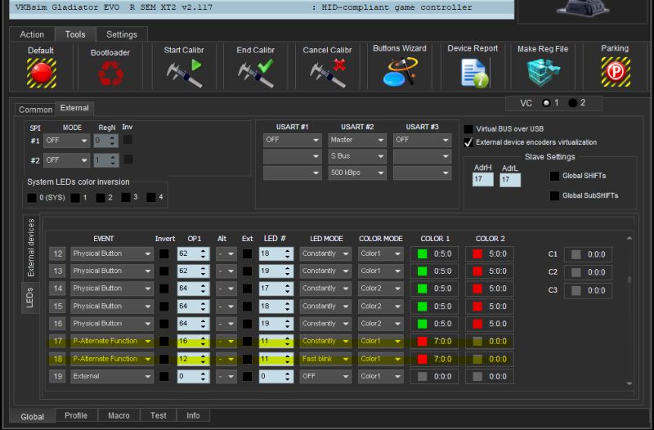Image resolution: width=654 pixels, height=430 pixels.
Task: Activate the Parking icon
Action: (x=616, y=72)
